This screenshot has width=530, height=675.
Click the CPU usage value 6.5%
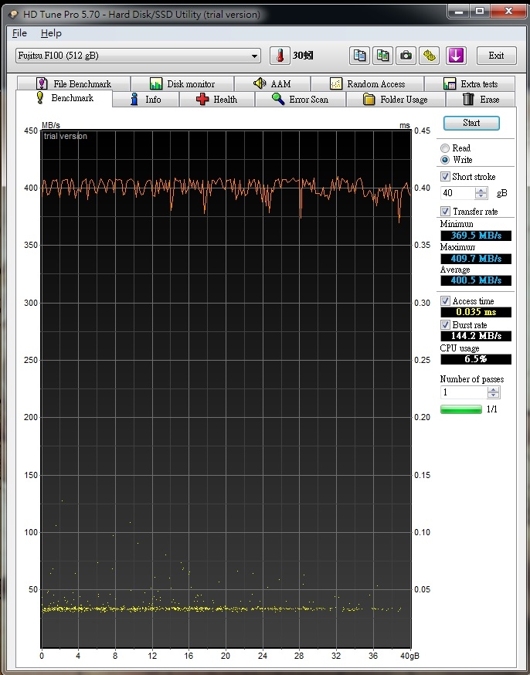pyautogui.click(x=476, y=359)
